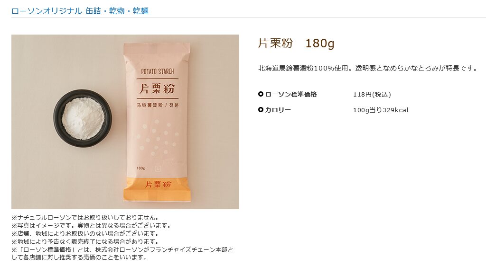Click the orange 片栗粉 band at package bottom
The image size is (486, 266).
click(157, 188)
